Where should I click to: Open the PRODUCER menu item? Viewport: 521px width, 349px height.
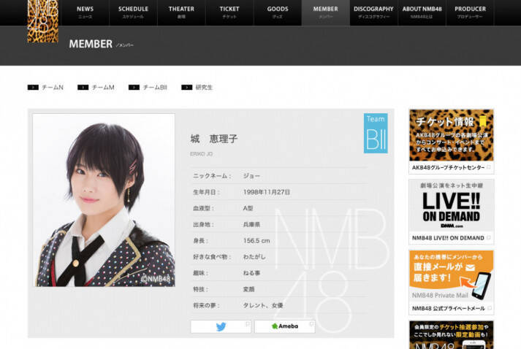(x=470, y=12)
